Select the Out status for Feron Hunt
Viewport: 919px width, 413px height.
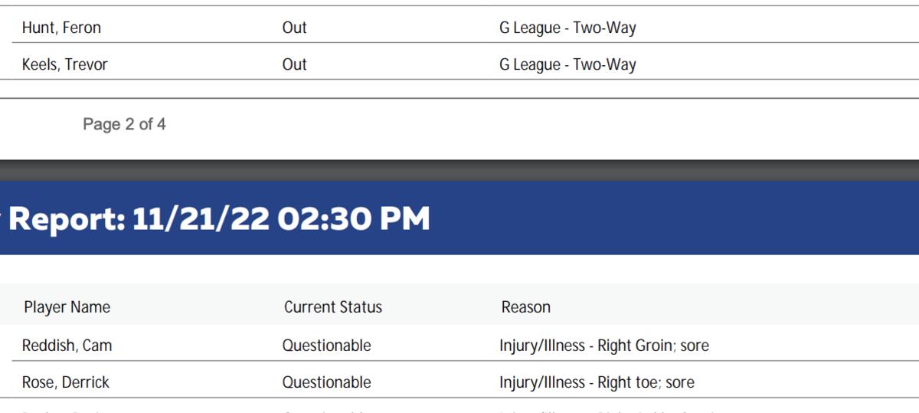point(294,28)
